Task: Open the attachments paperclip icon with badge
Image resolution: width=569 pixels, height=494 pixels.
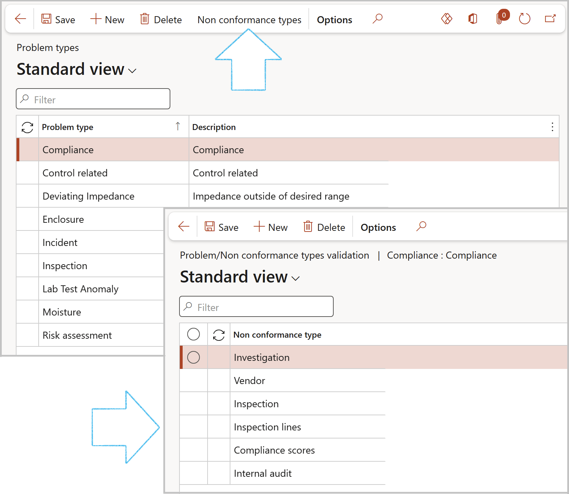Action: click(x=499, y=19)
